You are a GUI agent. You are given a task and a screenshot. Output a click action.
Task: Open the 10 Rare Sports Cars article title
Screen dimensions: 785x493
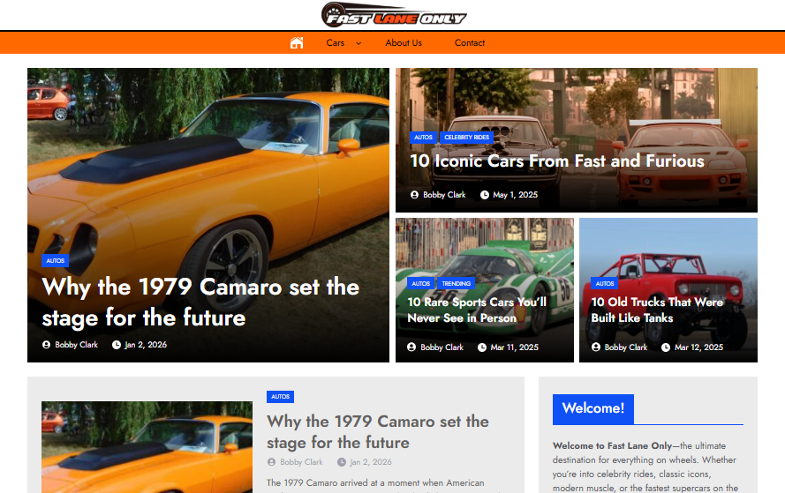[x=477, y=310]
